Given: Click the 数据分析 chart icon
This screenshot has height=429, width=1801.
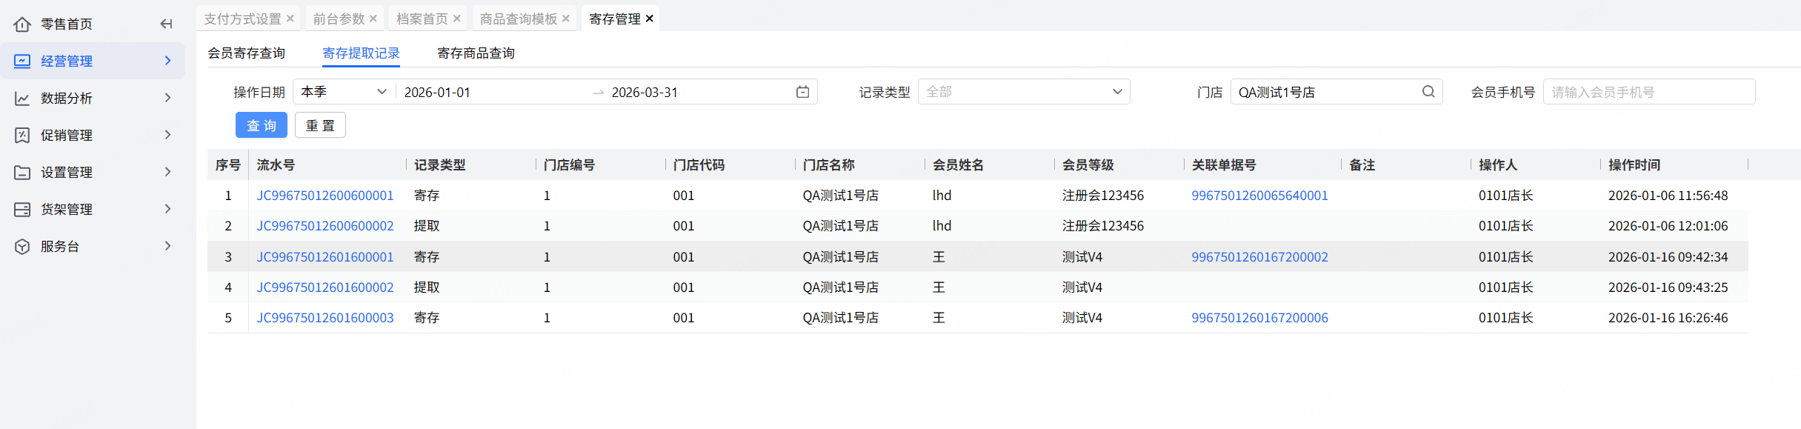Looking at the screenshot, I should click(x=22, y=98).
